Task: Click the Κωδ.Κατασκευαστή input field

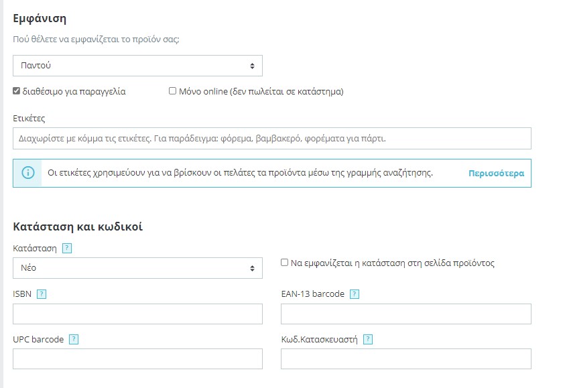Action: pos(405,359)
